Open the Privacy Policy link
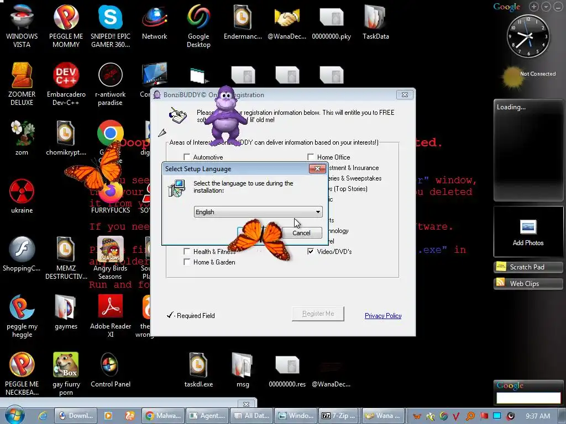This screenshot has height=424, width=566. click(x=383, y=315)
